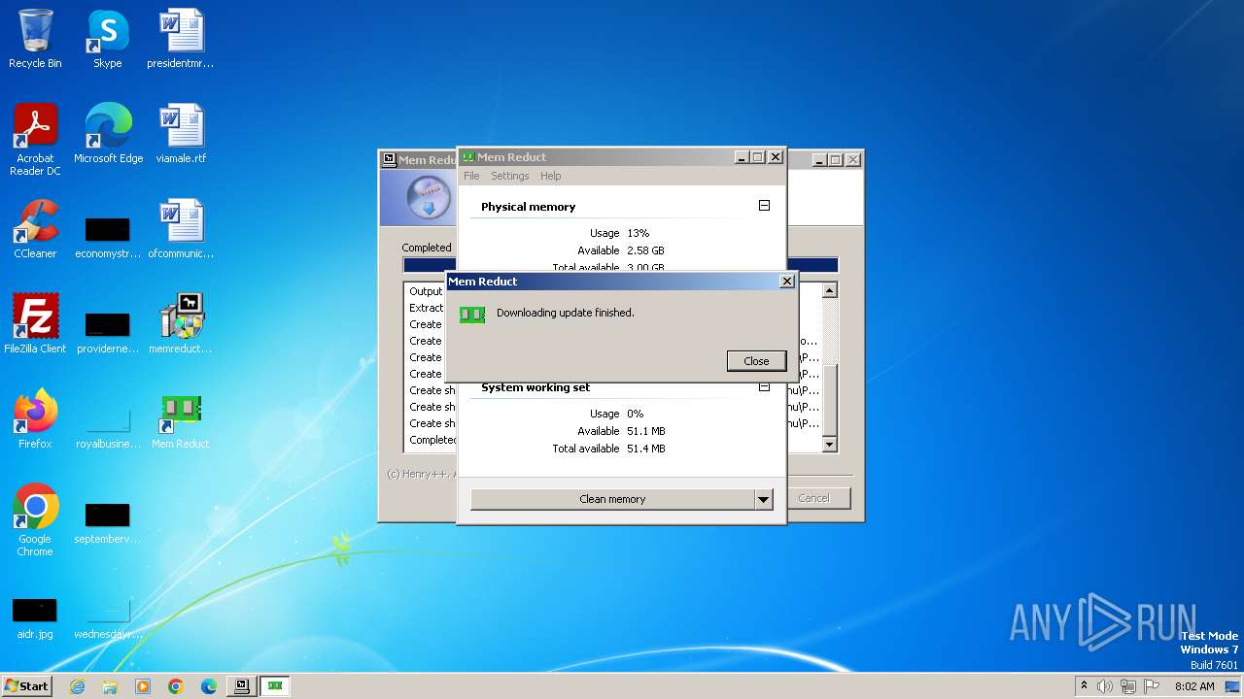The image size is (1244, 699).
Task: Switch to the installer taskbar button
Action: click(241, 686)
